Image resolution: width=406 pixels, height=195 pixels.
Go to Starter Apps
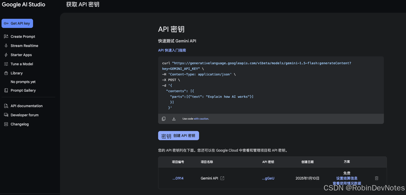point(21,55)
